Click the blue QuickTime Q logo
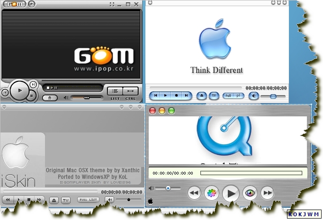The width and height of the screenshot is (323, 220). [x=224, y=136]
